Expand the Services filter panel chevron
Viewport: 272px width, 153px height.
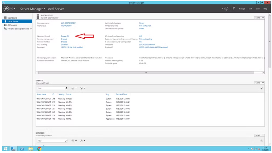point(262,141)
